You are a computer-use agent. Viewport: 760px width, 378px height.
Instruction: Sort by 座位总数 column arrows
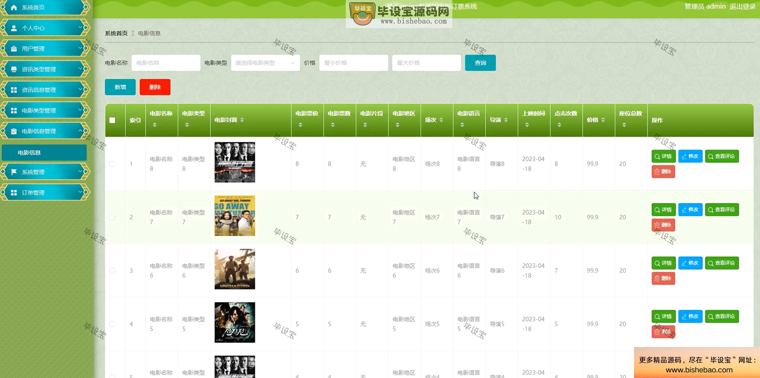pos(624,125)
